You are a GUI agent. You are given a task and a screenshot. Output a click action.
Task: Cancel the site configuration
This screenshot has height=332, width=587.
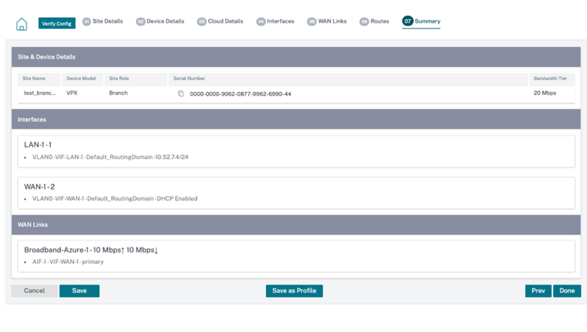click(x=34, y=290)
